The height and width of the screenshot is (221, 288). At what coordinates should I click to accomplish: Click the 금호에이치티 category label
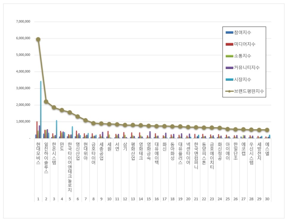pyautogui.click(x=212, y=156)
